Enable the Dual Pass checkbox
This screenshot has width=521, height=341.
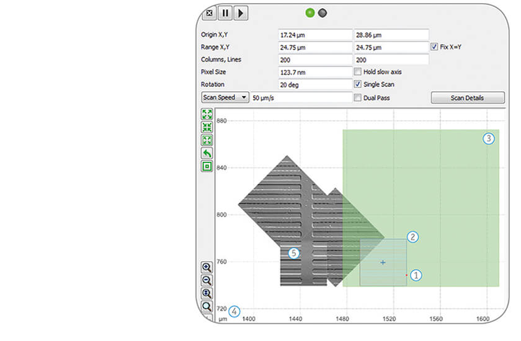[x=357, y=97]
